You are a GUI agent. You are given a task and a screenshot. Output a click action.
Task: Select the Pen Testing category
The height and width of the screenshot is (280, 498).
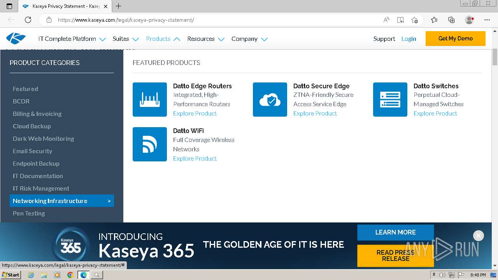[29, 213]
